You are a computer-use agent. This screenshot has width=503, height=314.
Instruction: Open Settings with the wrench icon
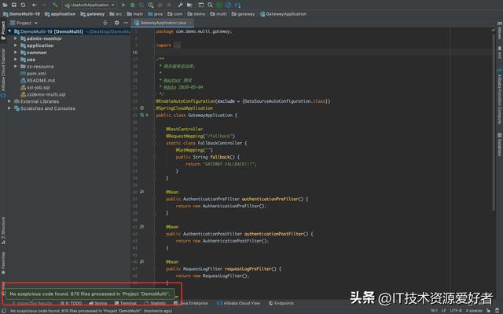tap(180, 5)
